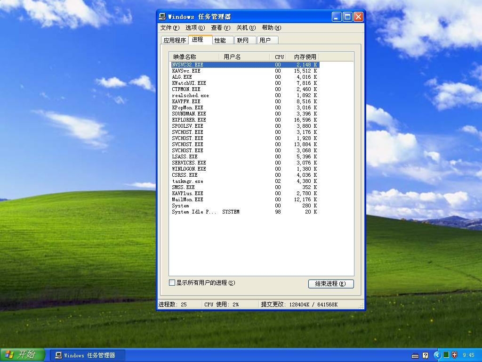The width and height of the screenshot is (482, 362).
Task: Select the System process row
Action: 245,206
